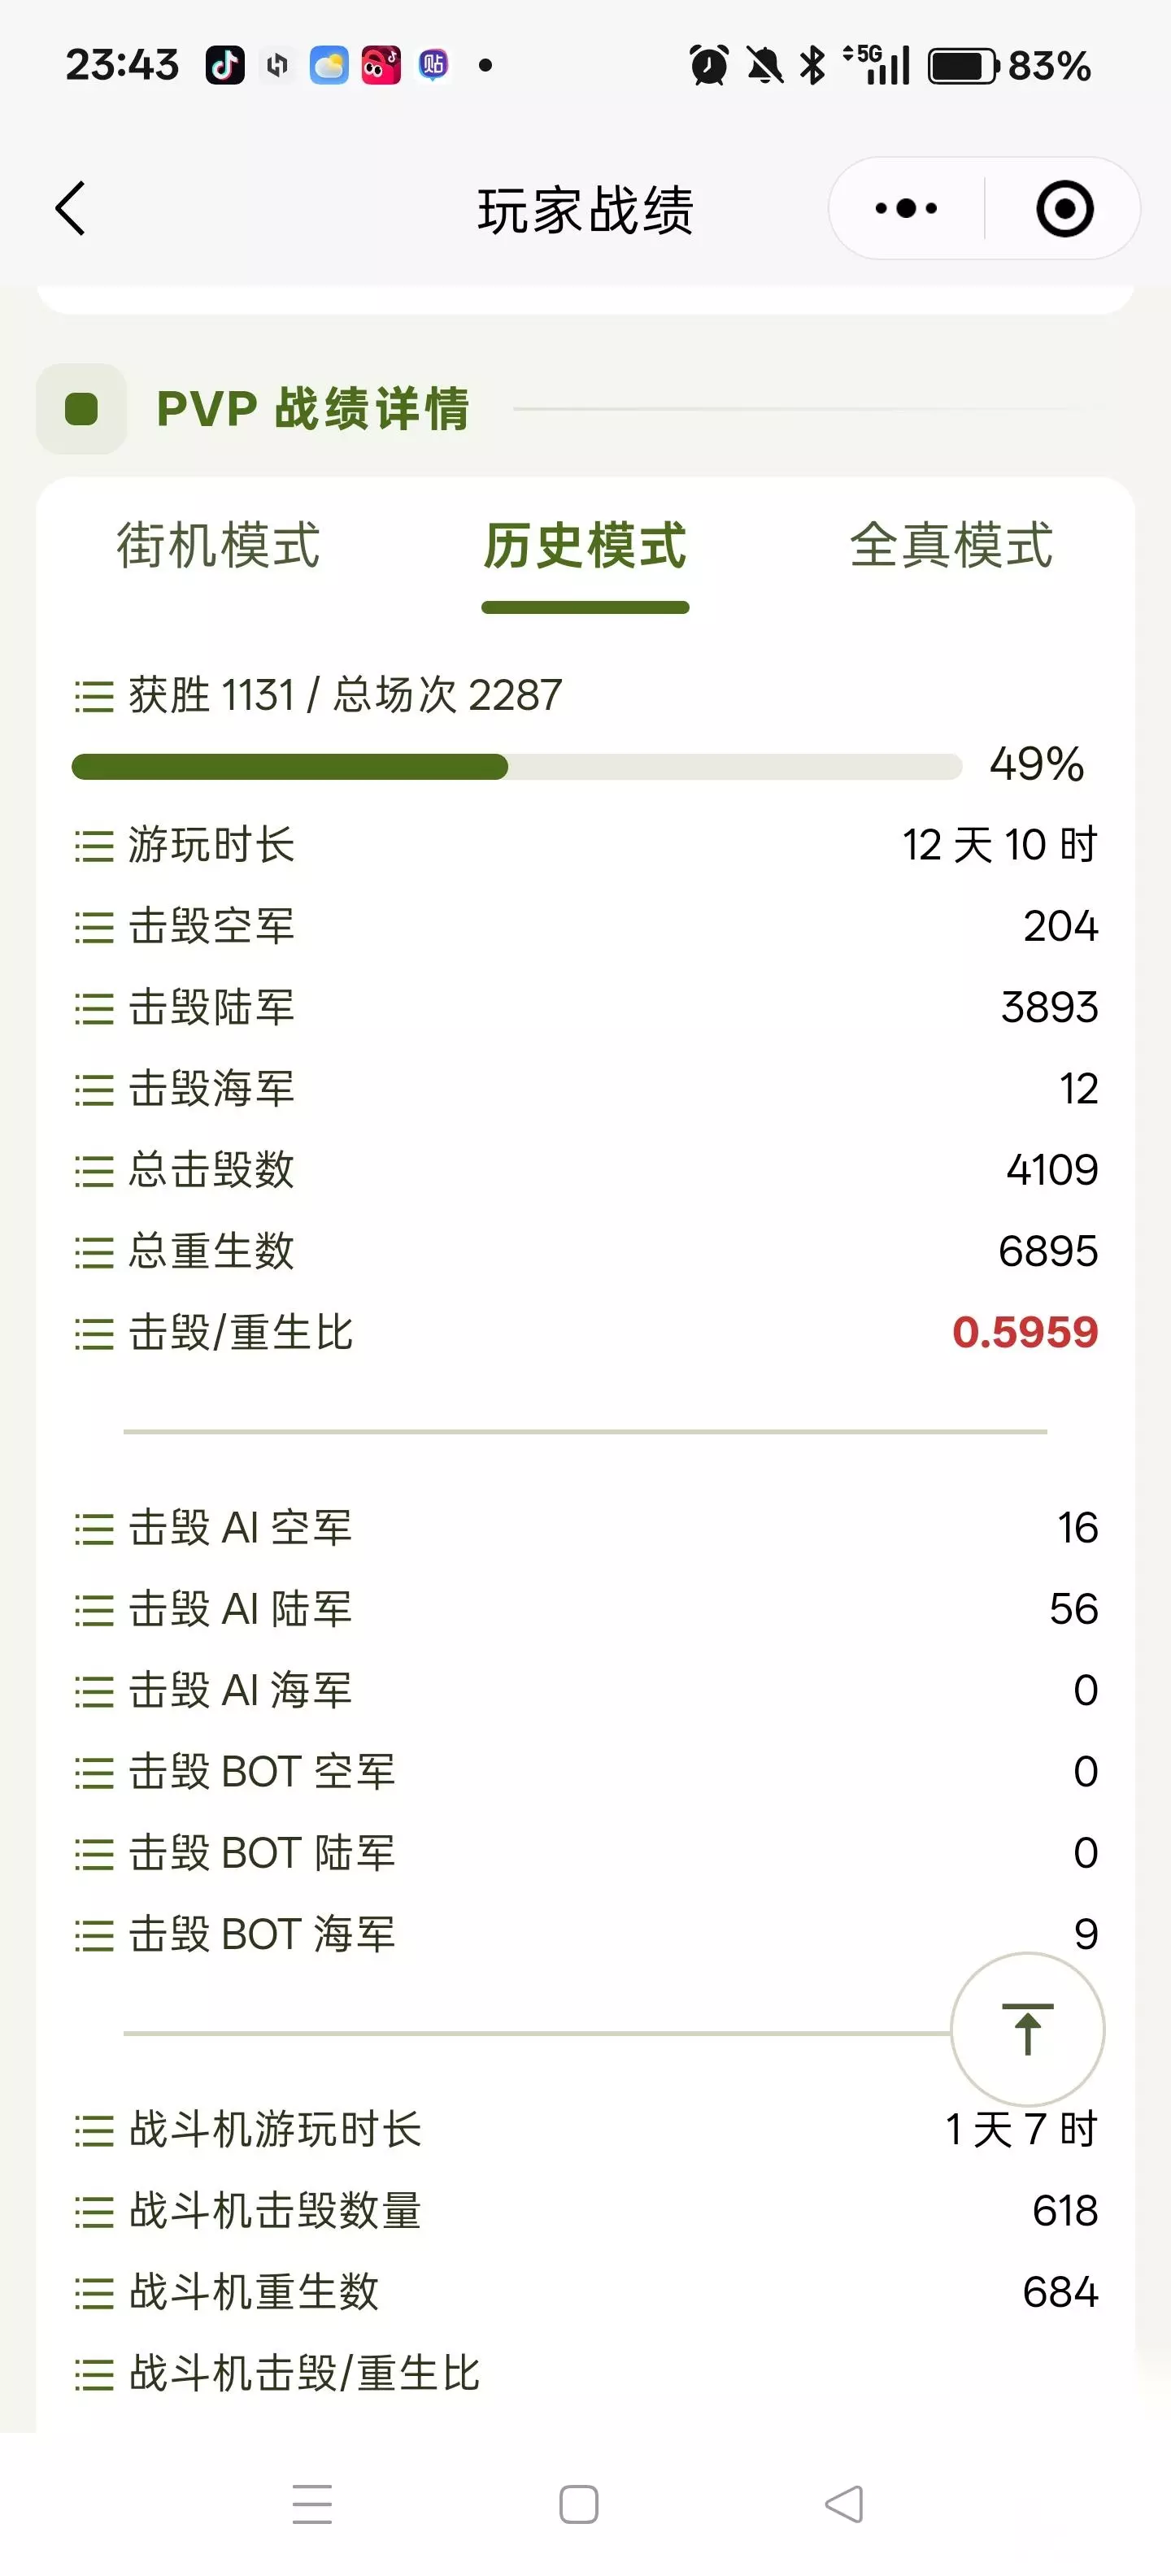Image resolution: width=1171 pixels, height=2576 pixels.
Task: Open the three-dots more menu
Action: [x=906, y=209]
